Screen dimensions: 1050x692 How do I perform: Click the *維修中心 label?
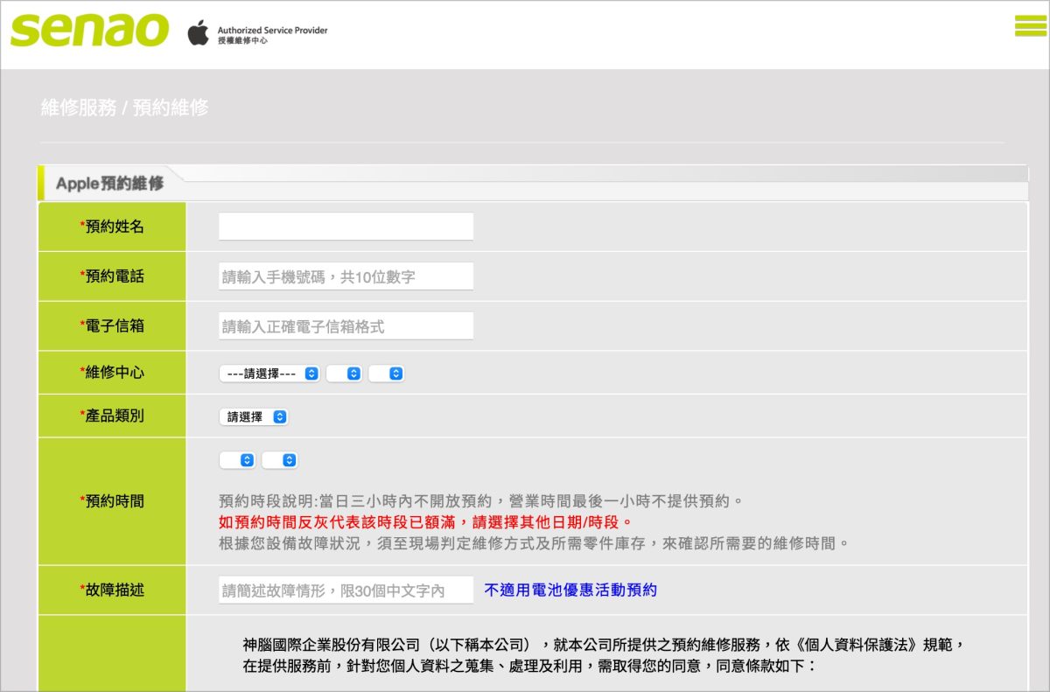112,373
